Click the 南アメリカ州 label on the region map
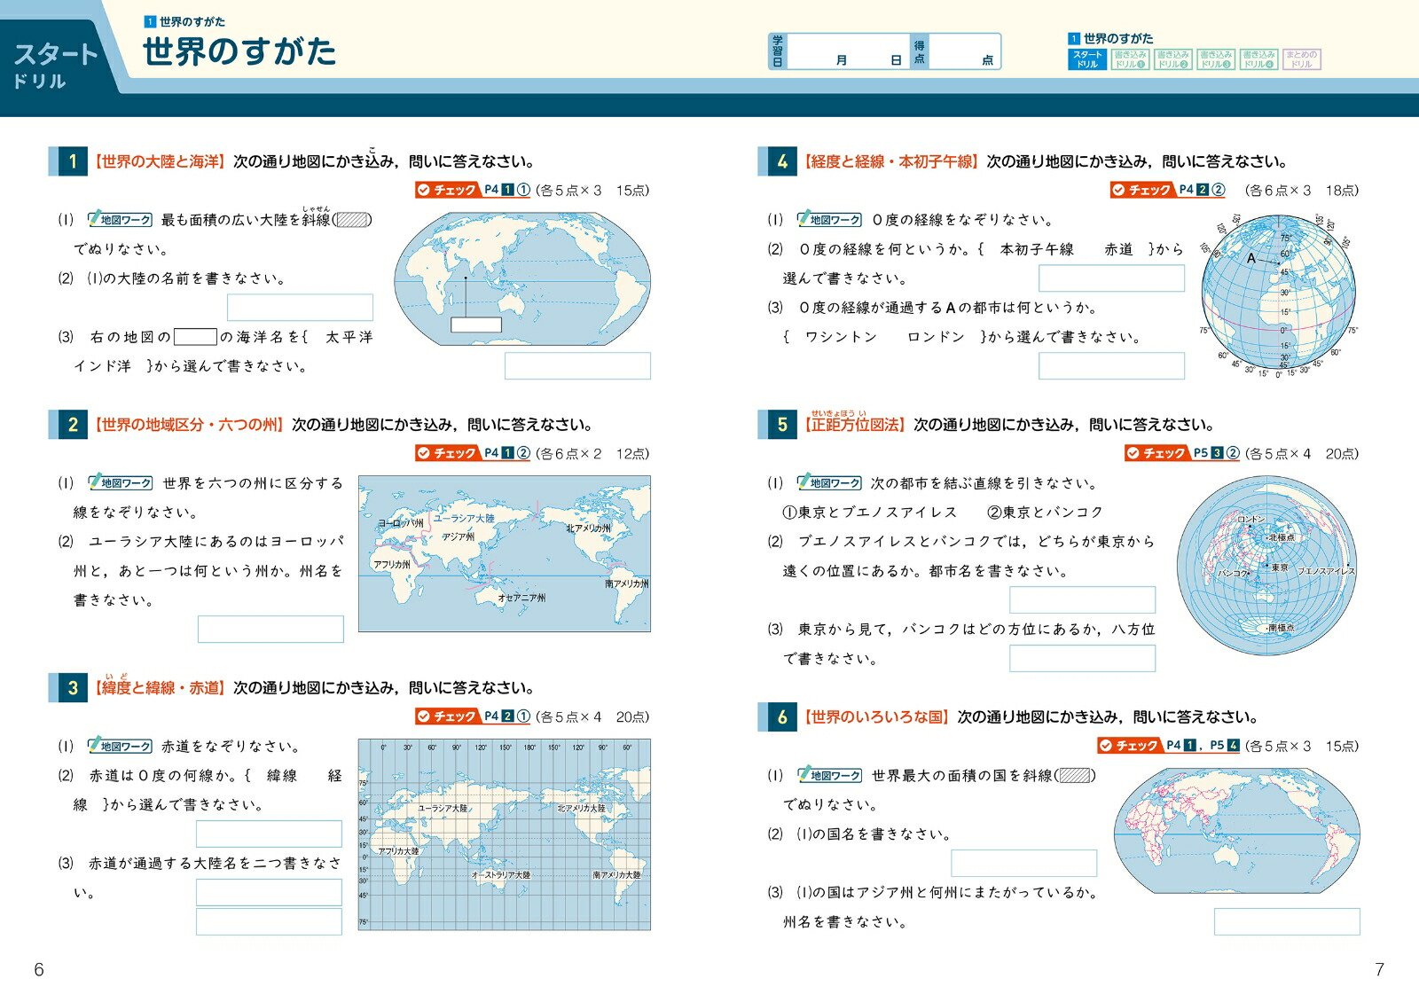 tap(627, 583)
